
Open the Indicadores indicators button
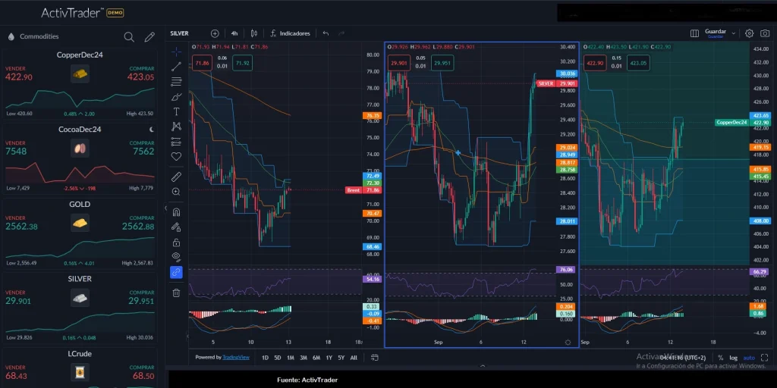(x=290, y=33)
